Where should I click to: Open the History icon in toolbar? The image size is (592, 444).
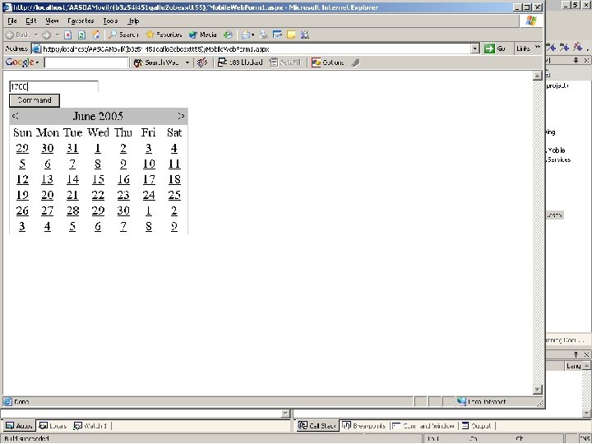228,35
